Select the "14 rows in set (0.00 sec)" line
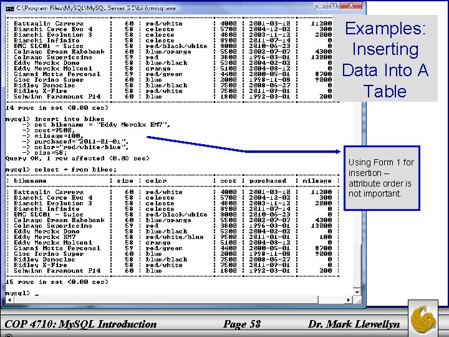This screenshot has height=337, width=449. 57,108
